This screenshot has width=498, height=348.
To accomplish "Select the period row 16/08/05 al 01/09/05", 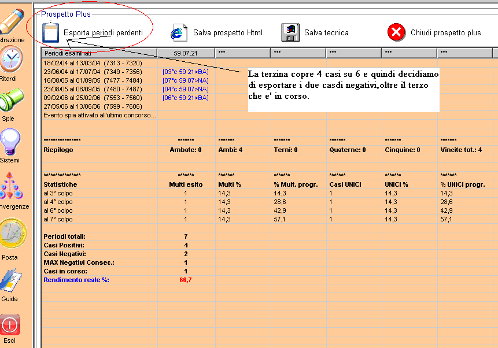I will pyautogui.click(x=93, y=80).
